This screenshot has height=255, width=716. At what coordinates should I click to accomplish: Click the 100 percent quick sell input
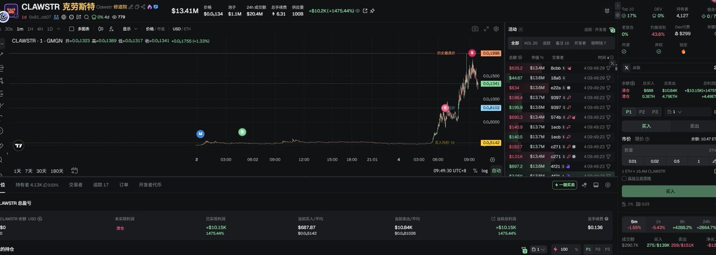tap(564, 249)
